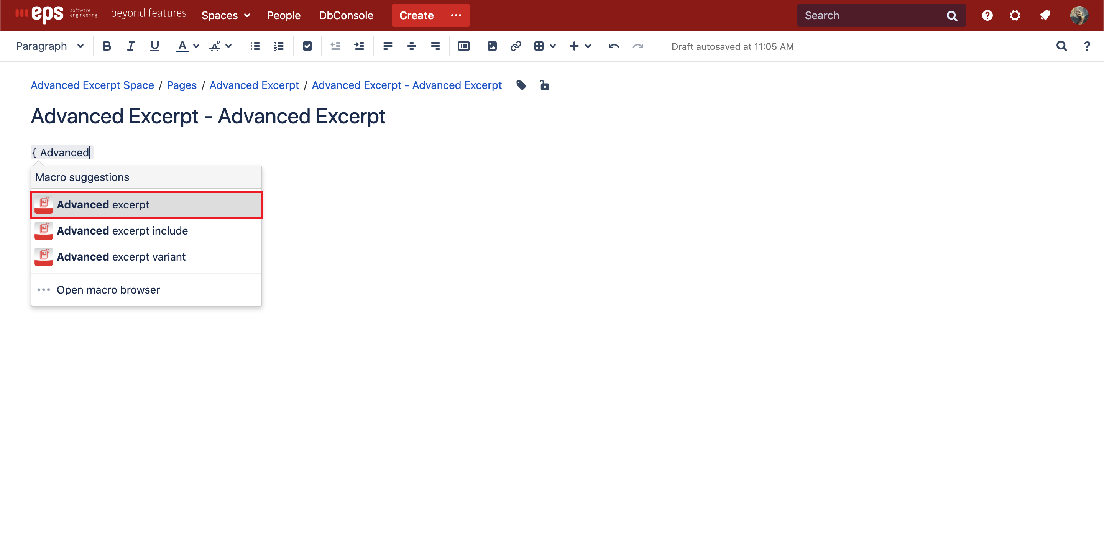This screenshot has width=1104, height=558.
Task: Toggle italic formatting
Action: click(131, 46)
